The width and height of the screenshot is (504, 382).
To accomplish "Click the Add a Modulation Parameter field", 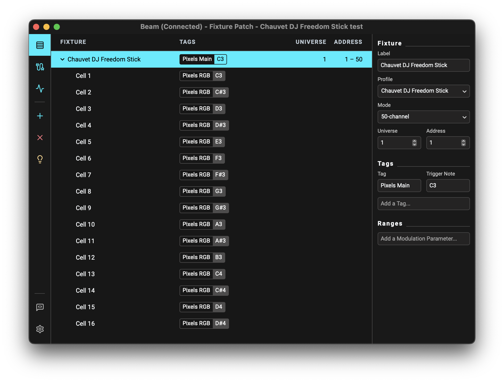I will [423, 239].
